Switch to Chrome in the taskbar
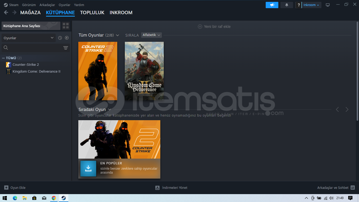Viewport: 359px width, 202px height. click(54, 198)
